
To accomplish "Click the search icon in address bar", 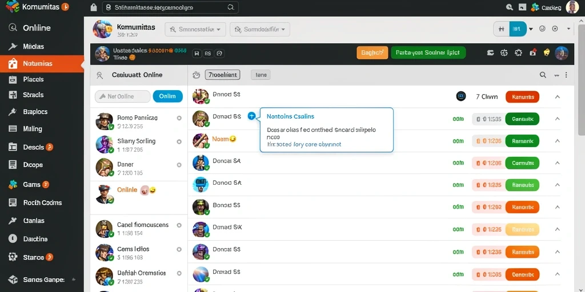I will (x=231, y=7).
